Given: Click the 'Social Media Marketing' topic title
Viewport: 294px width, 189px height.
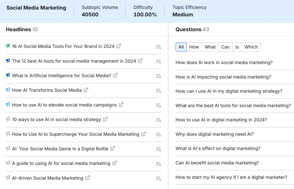Looking at the screenshot, I should (36, 8).
